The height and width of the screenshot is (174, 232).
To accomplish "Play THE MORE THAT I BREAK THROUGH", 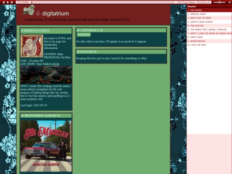I will point(209,30).
